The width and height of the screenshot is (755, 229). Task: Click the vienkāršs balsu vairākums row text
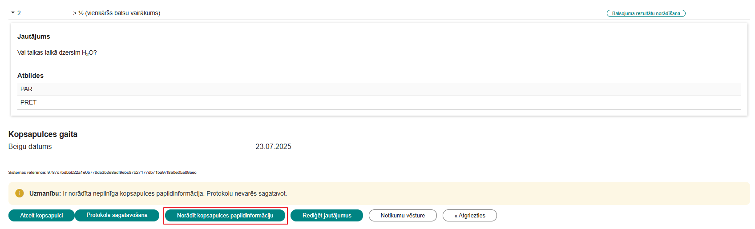click(117, 13)
